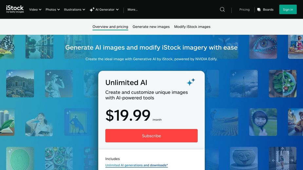Click the Boards icon in header
303x170 pixels.
[259, 9]
